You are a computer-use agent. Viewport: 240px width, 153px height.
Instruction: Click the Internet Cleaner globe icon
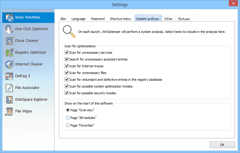[x=9, y=64]
